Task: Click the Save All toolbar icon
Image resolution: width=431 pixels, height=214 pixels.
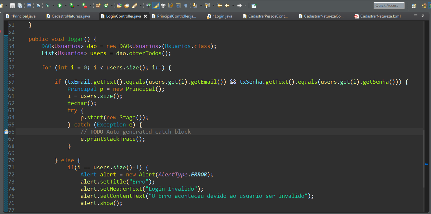Action: click(x=20, y=6)
